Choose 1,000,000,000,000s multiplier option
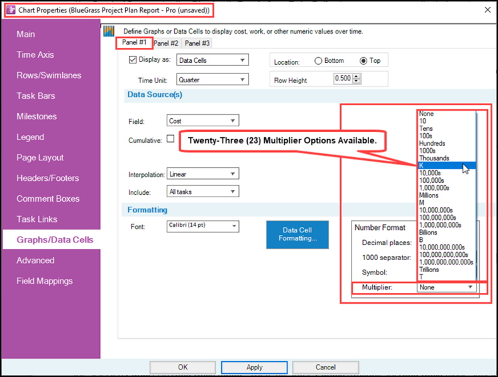Screen dimensions: 498x377 [446, 262]
